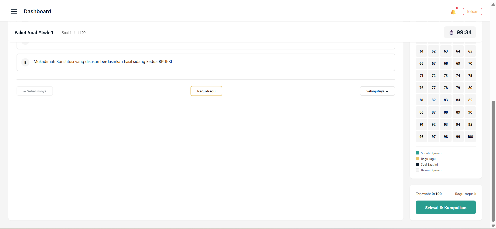Image resolution: width=496 pixels, height=229 pixels.
Task: Click the Keluar logout button
Action: [x=472, y=12]
